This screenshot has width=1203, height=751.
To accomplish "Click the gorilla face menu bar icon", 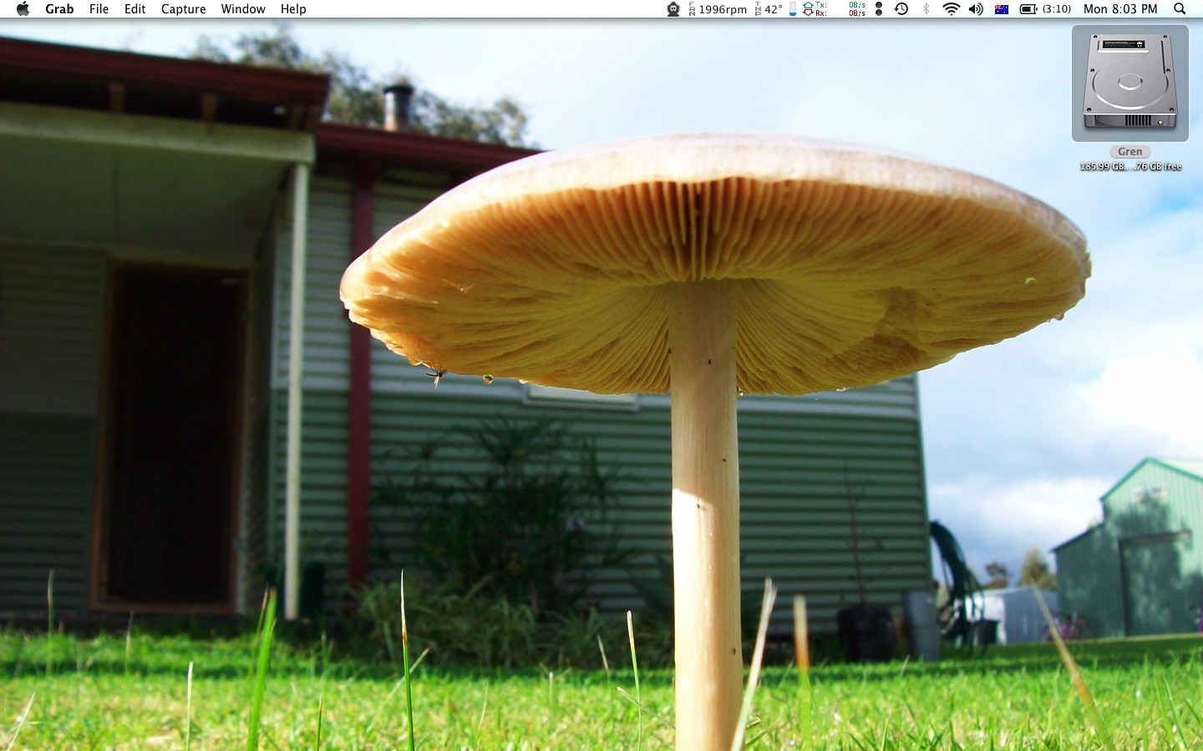I will click(673, 9).
